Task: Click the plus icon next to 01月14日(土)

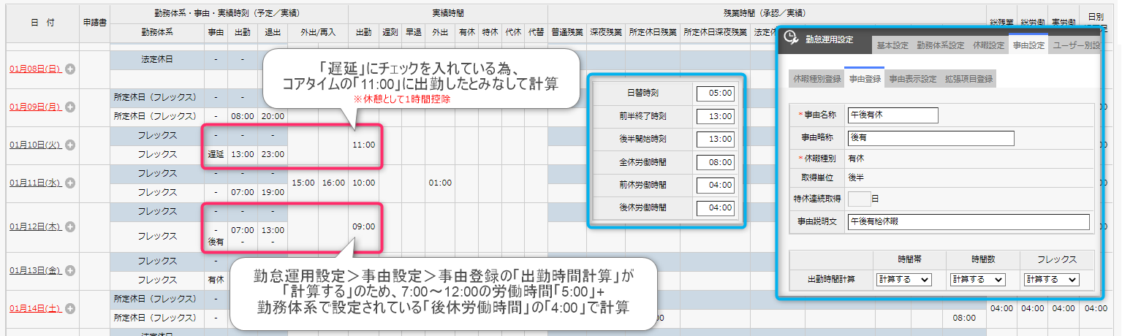Action: (x=71, y=308)
